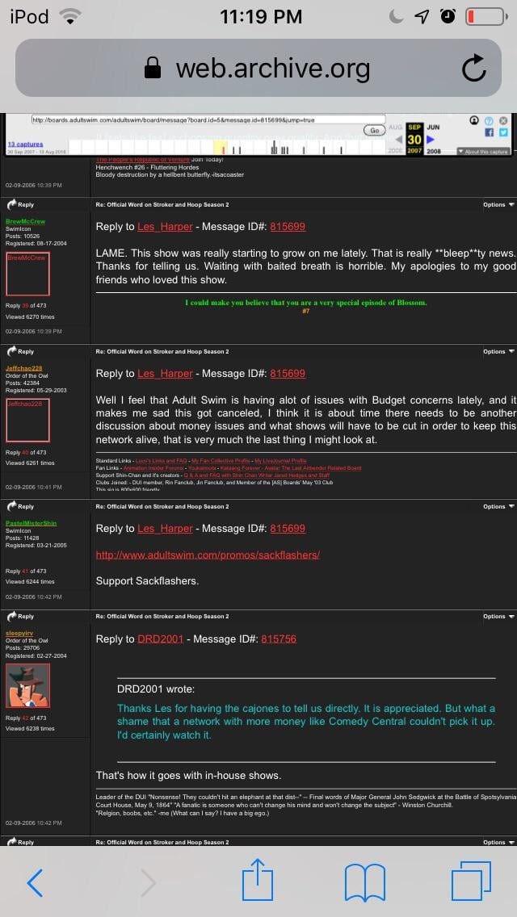This screenshot has width=517, height=917.
Task: Open Message ID 815699 in PastelMisterShin's reply
Action: 288,529
